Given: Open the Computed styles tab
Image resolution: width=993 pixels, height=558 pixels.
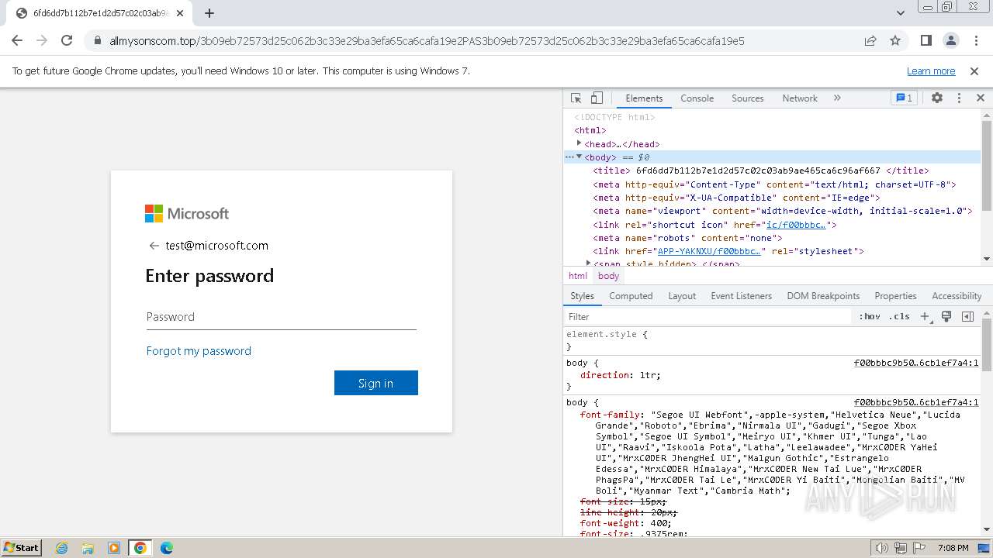Looking at the screenshot, I should (x=631, y=296).
